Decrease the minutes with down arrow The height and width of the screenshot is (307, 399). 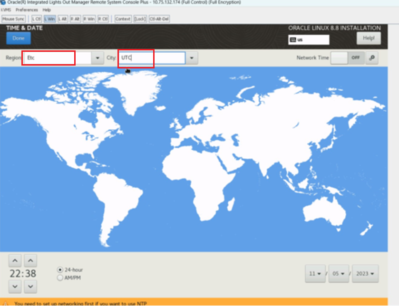[x=30, y=287]
